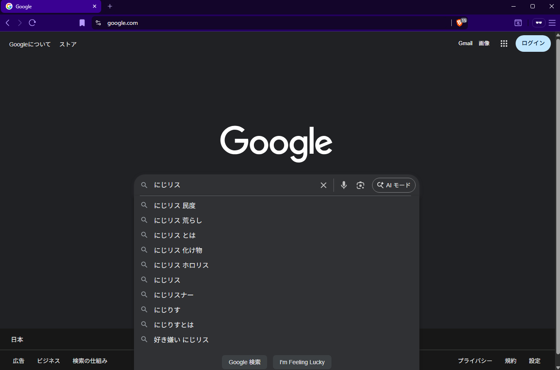
Task: Select suggestion にじリス とは
Action: pyautogui.click(x=276, y=235)
